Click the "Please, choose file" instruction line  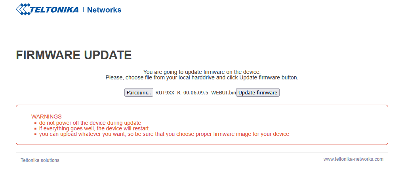tap(202, 77)
